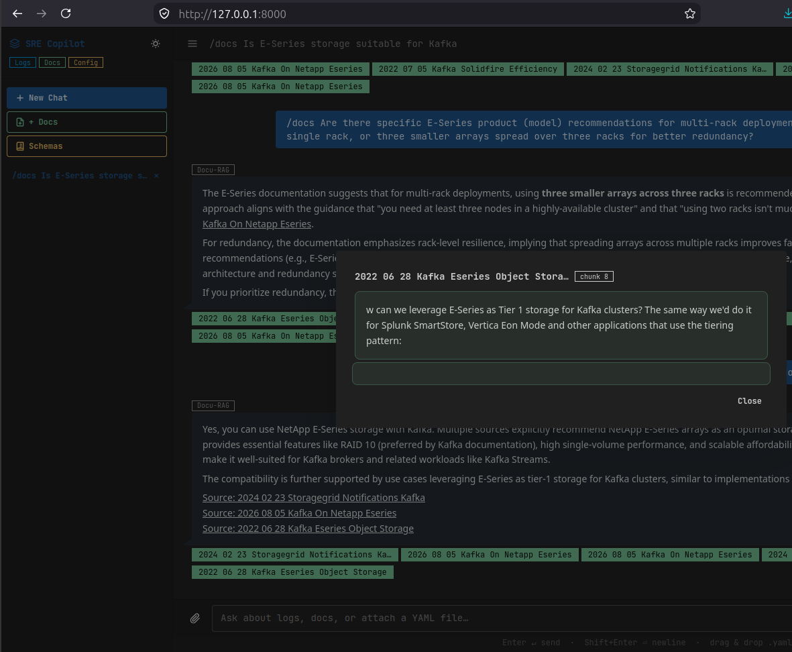This screenshot has width=792, height=652.
Task: Click the chat title '/docs Is E-Series storage suitable for Kafka'
Action: [x=333, y=44]
